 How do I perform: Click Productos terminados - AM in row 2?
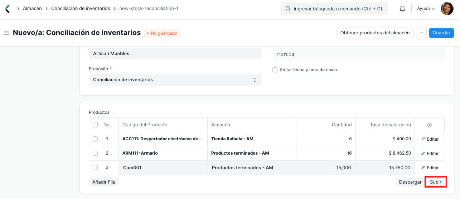pyautogui.click(x=252, y=153)
